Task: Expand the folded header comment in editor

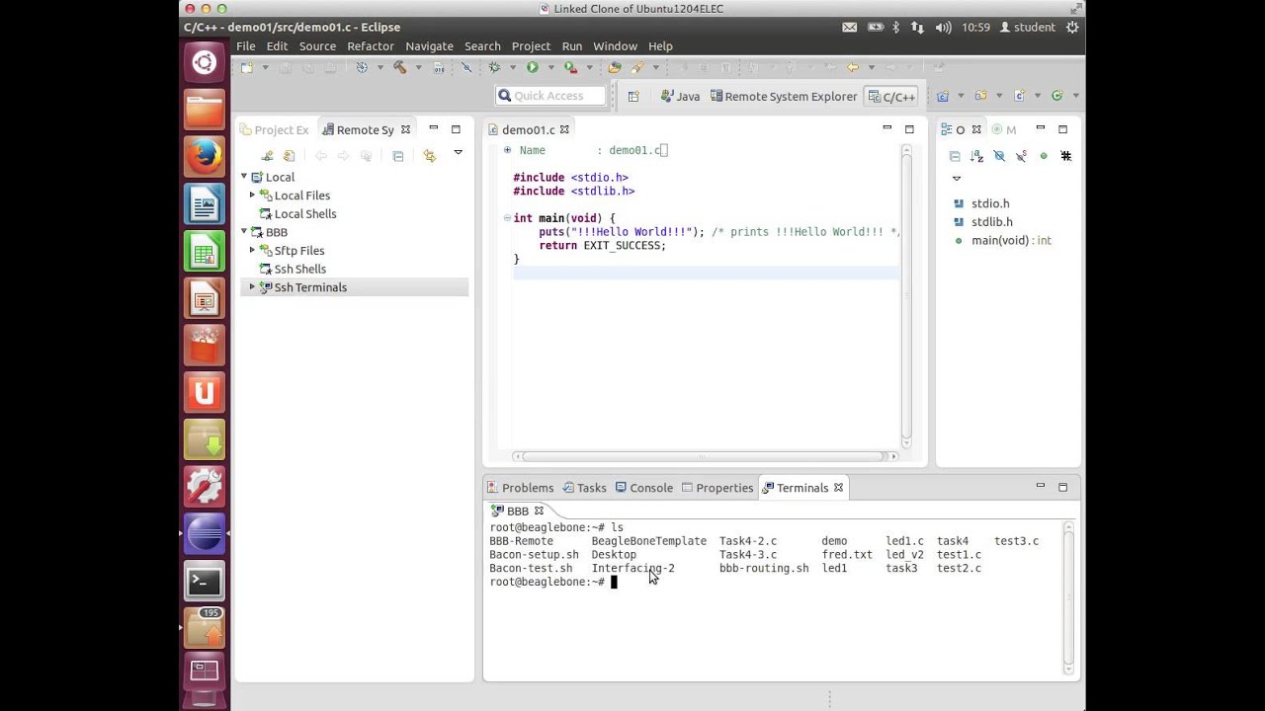Action: click(507, 150)
